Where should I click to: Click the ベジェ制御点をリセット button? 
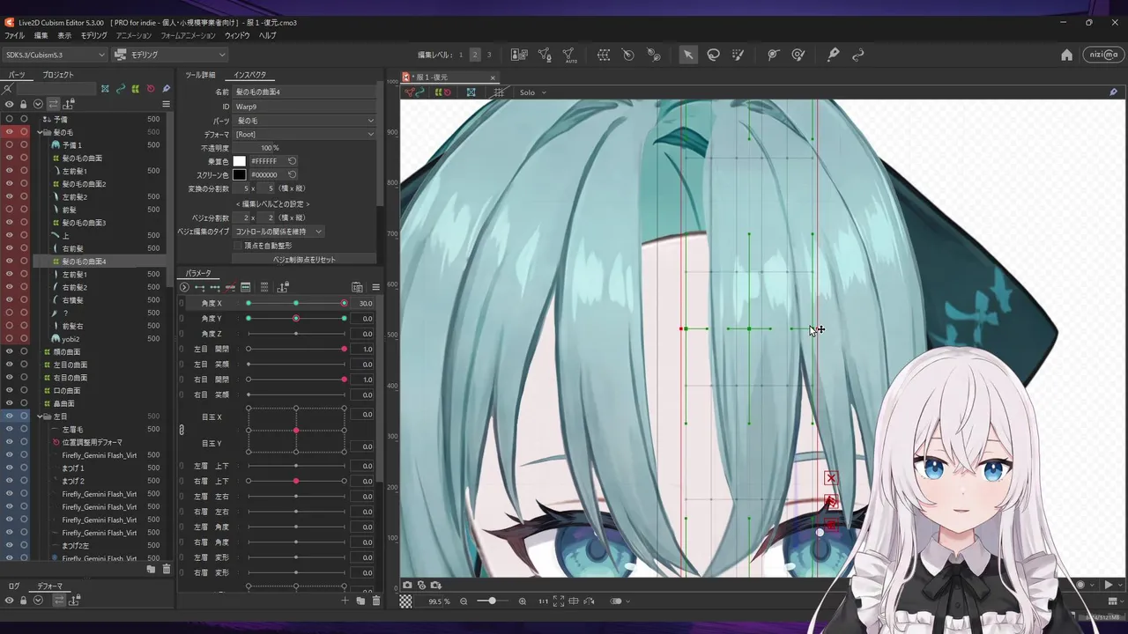[x=304, y=260]
